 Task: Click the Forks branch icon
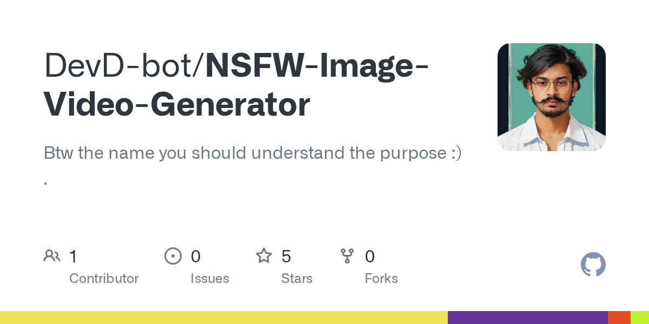click(347, 256)
